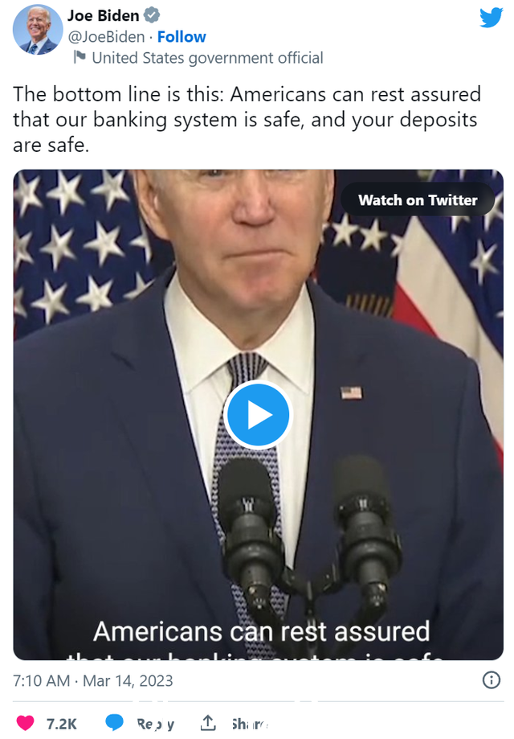The width and height of the screenshot is (514, 739).
Task: Open the tweet info circle icon
Action: [492, 680]
